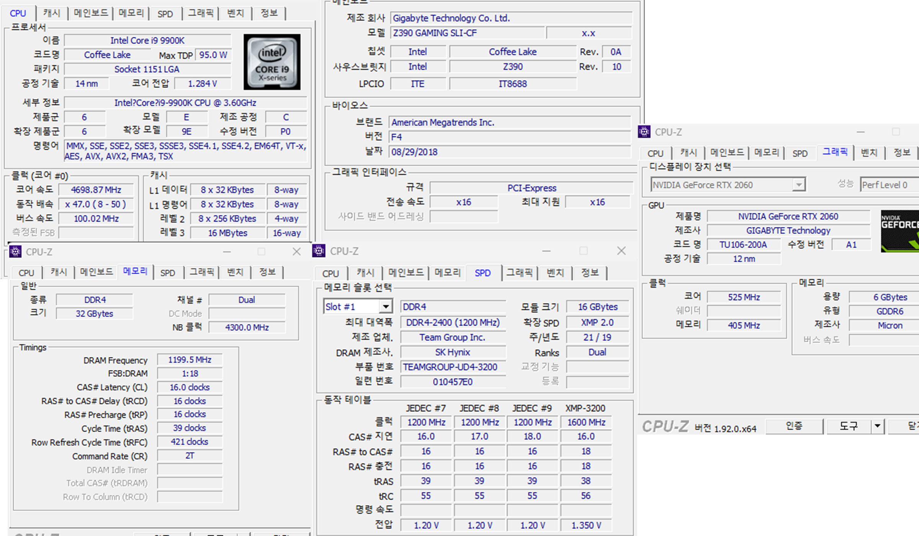This screenshot has width=919, height=536.
Task: Click CPU-Z app icon in memory window
Action: (x=15, y=252)
